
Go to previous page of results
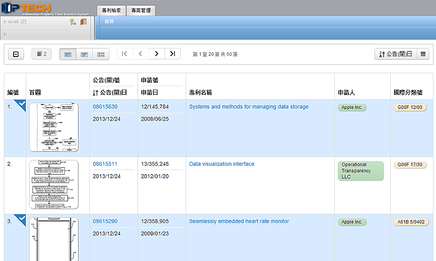(140, 54)
